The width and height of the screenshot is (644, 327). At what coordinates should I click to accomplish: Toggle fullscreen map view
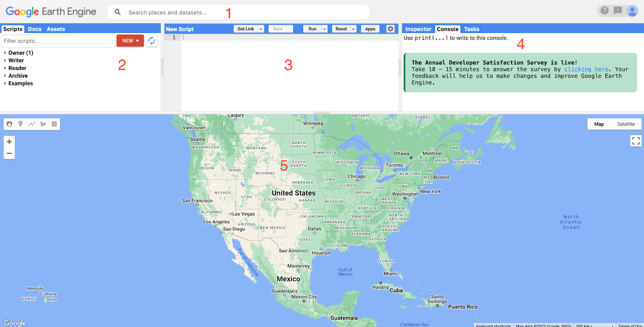tap(636, 141)
